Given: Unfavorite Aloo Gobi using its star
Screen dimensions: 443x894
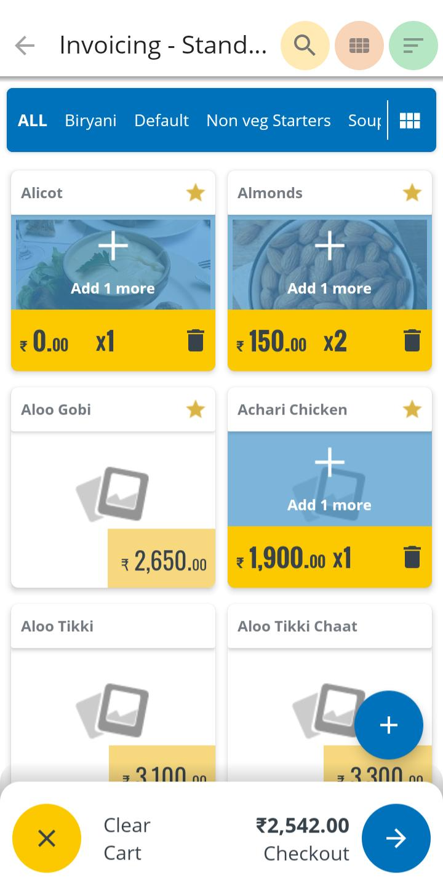Looking at the screenshot, I should pos(195,410).
